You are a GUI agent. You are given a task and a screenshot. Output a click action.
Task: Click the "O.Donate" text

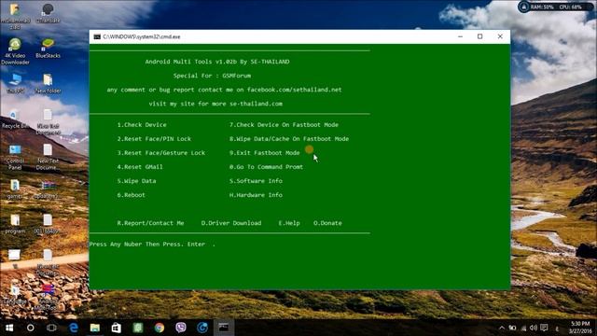[327, 223]
